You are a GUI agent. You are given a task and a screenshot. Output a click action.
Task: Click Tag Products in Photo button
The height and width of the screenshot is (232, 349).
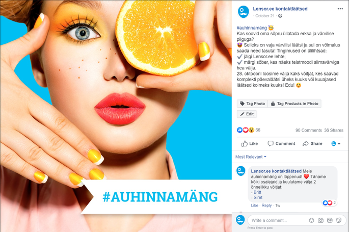tap(294, 104)
